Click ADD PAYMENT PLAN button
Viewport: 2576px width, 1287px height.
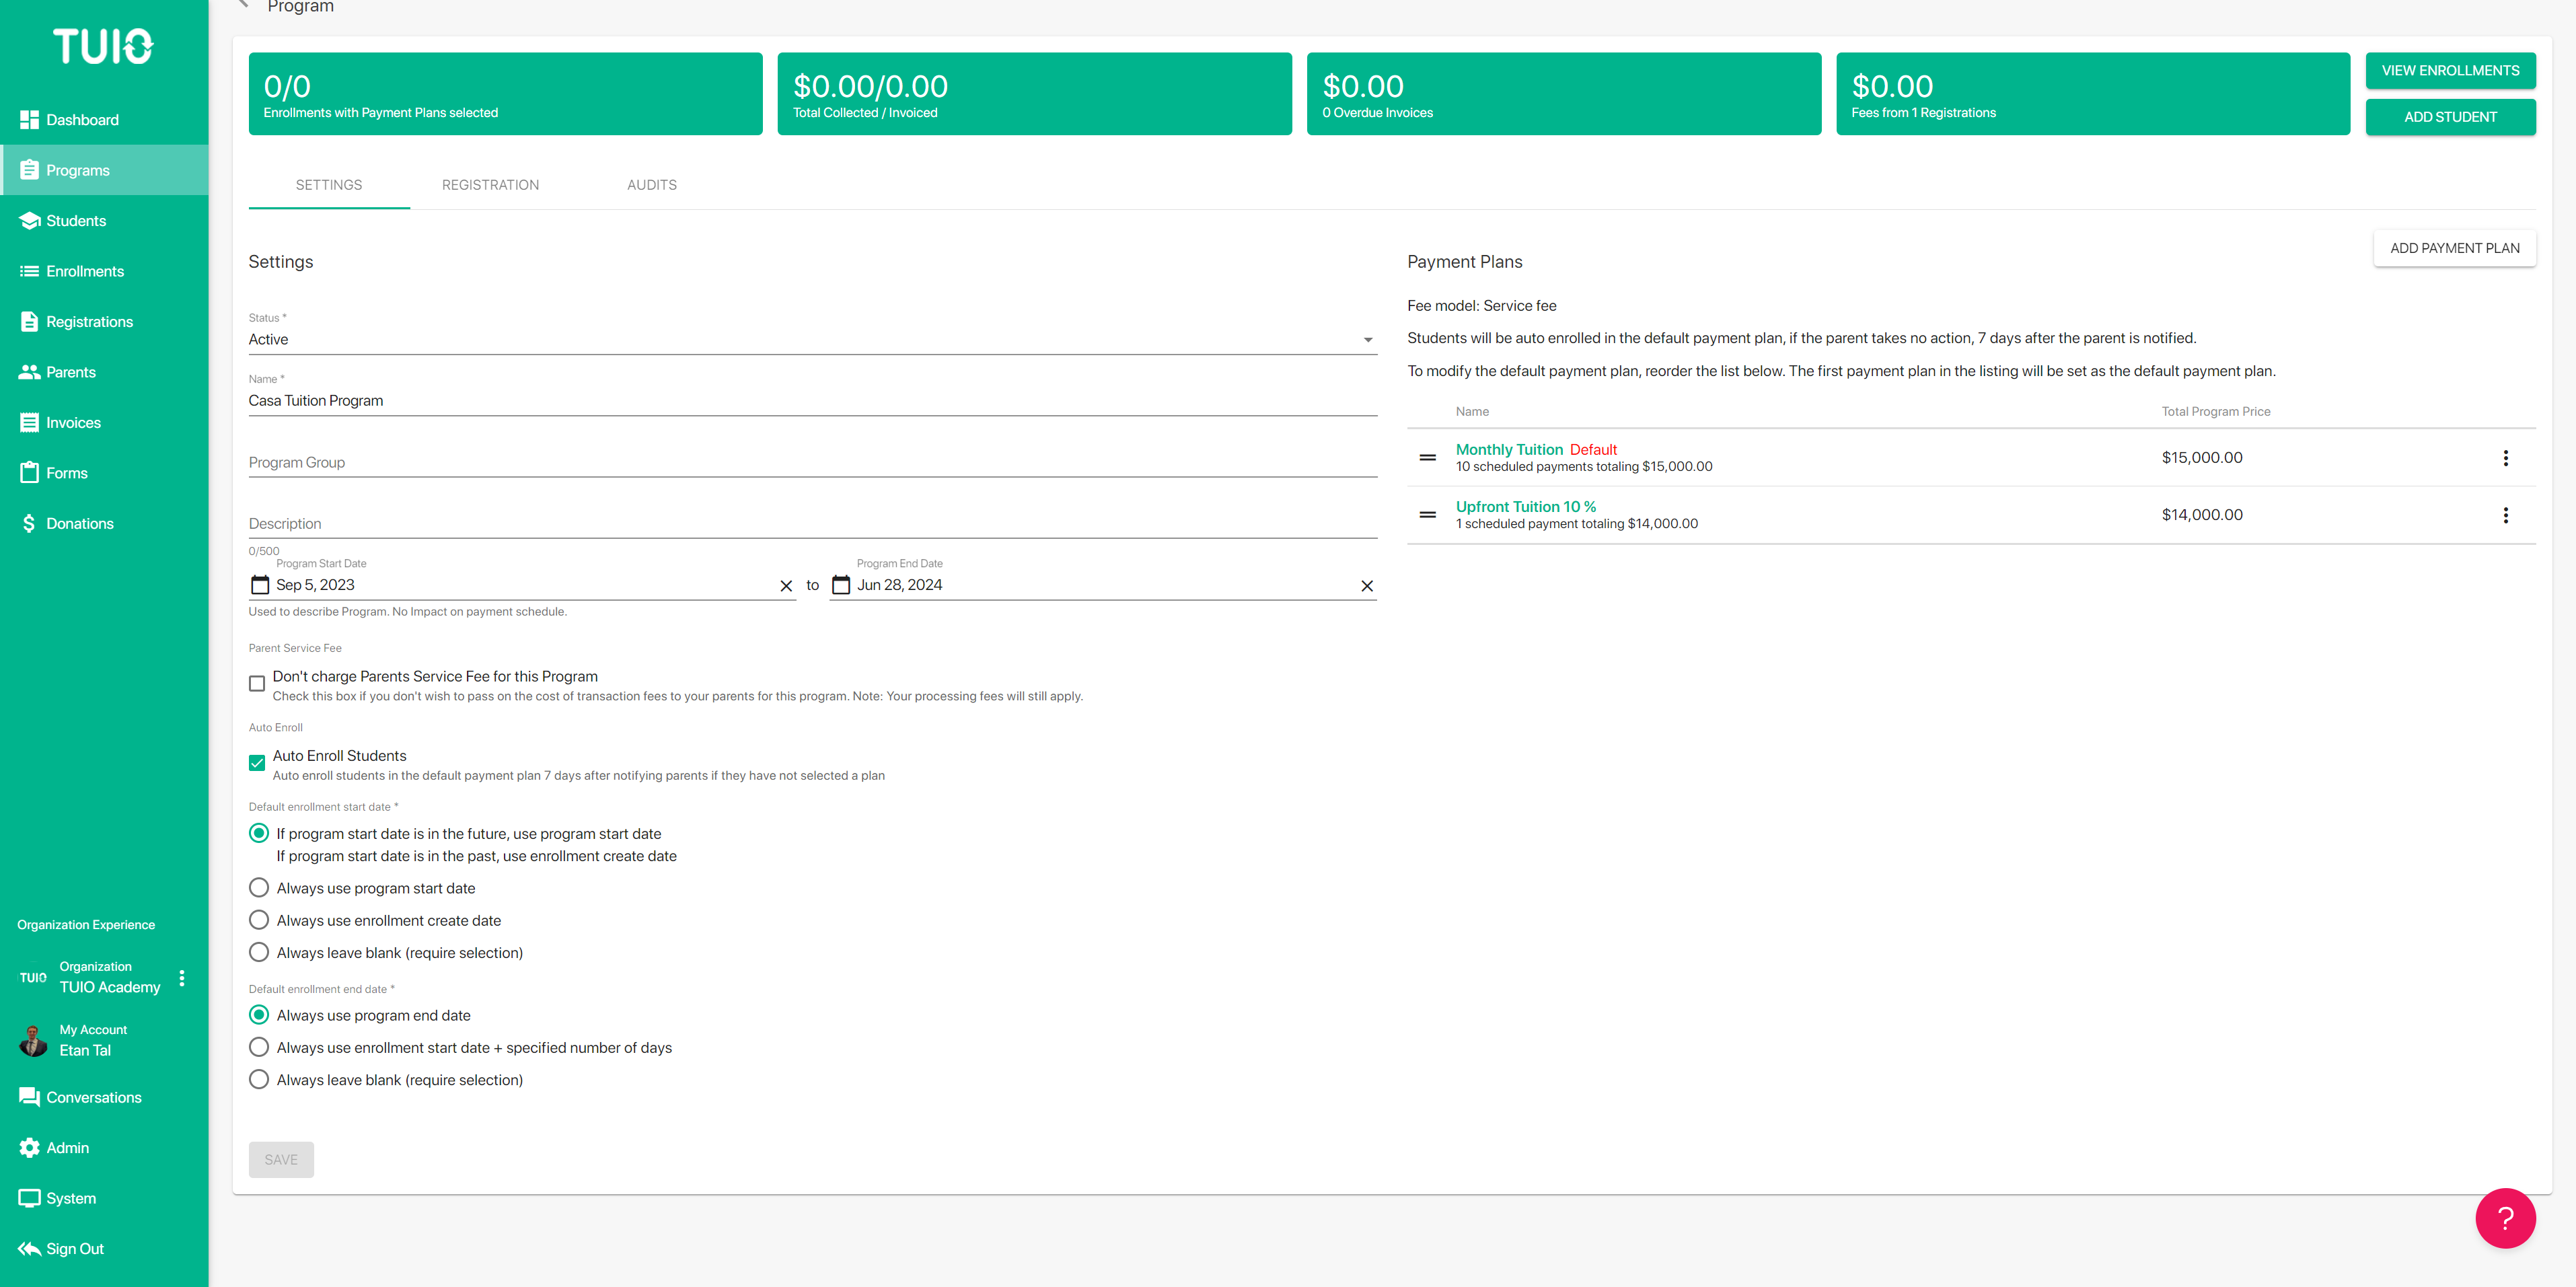2454,248
